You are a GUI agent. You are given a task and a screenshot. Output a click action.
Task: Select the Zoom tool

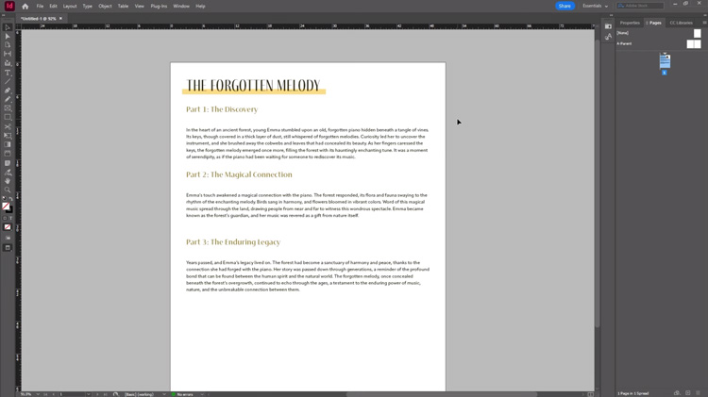click(8, 190)
